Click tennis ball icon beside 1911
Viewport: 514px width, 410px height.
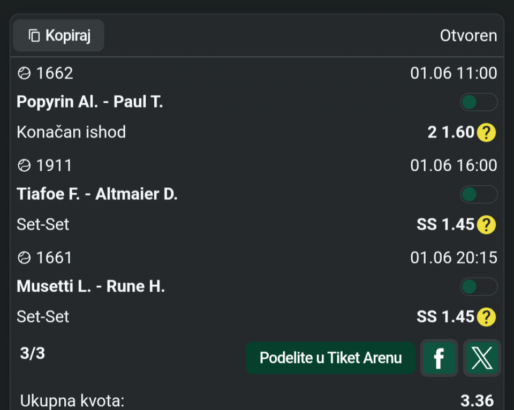click(x=24, y=165)
